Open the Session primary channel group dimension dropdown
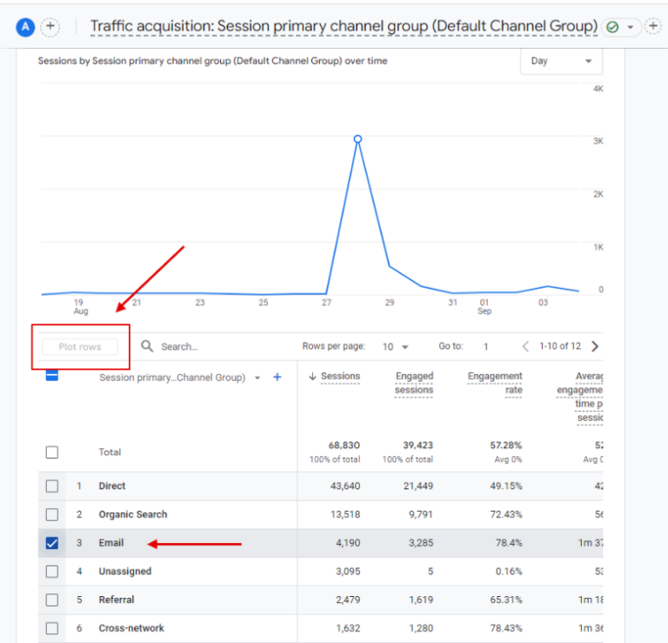668x643 pixels. click(257, 378)
